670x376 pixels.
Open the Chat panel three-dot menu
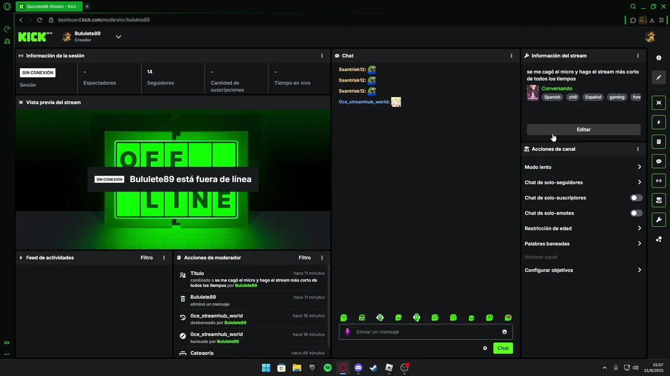511,55
